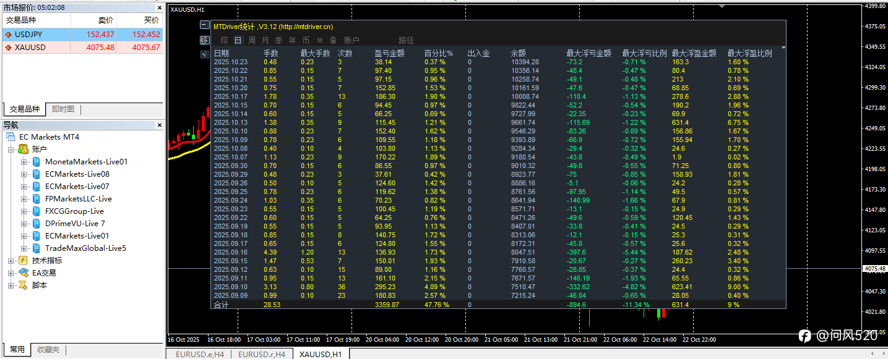Collapse the 账户 accounts tree node
The height and width of the screenshot is (359, 888).
coord(11,150)
